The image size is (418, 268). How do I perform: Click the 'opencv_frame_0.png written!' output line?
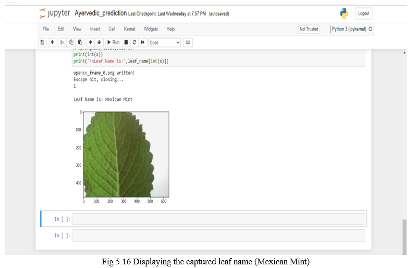click(x=104, y=73)
